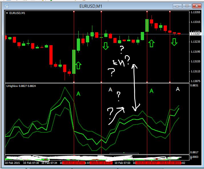Screen dimensions: 204x169
Task: Grab the top handle of the 07:47 vertical line
Action: (x=101, y=12)
